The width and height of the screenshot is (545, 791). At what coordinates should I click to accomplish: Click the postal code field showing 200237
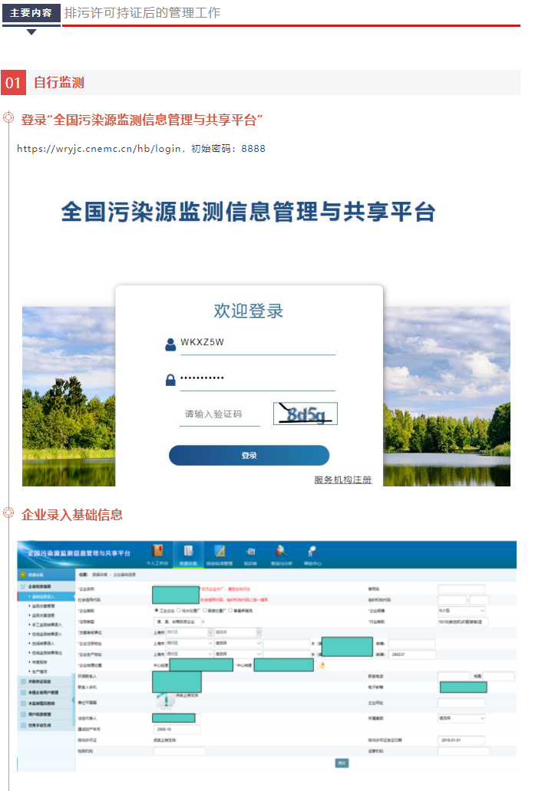(x=411, y=654)
